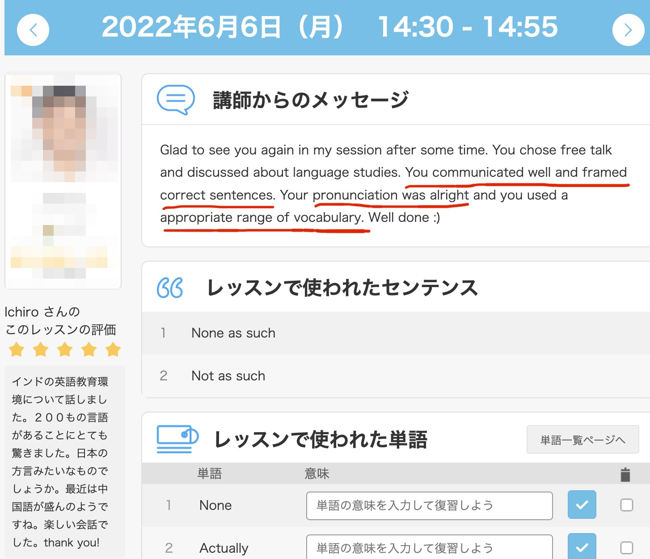Go to the next lesson with right arrow
The height and width of the screenshot is (559, 650).
628,30
